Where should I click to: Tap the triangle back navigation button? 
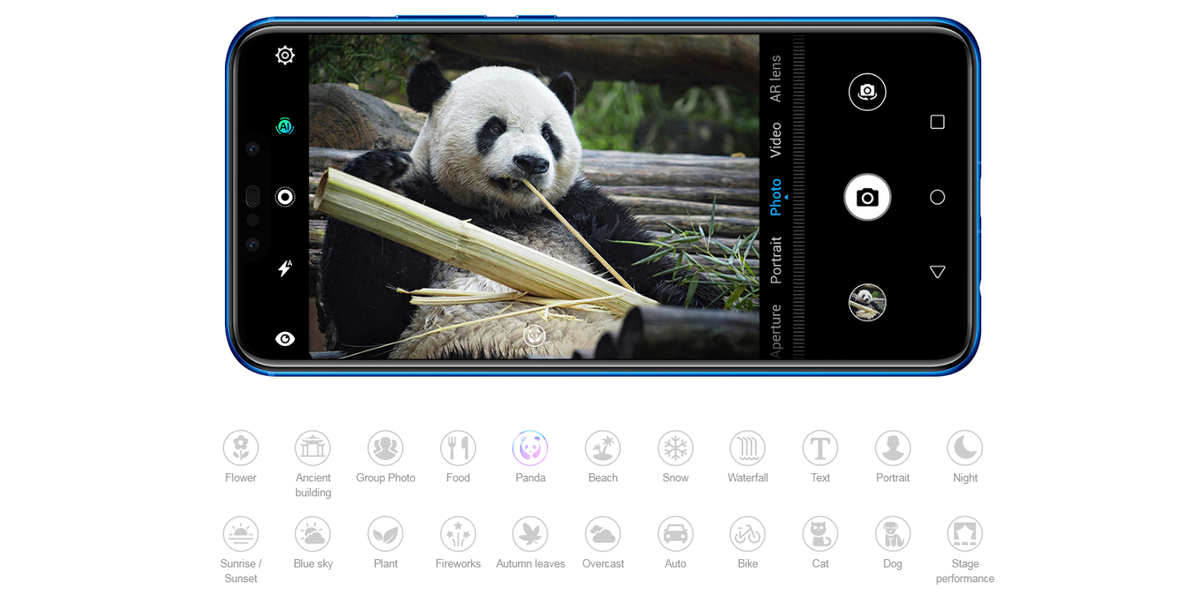pos(937,272)
